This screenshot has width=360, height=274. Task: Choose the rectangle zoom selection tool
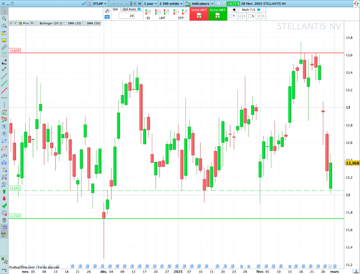4,26
